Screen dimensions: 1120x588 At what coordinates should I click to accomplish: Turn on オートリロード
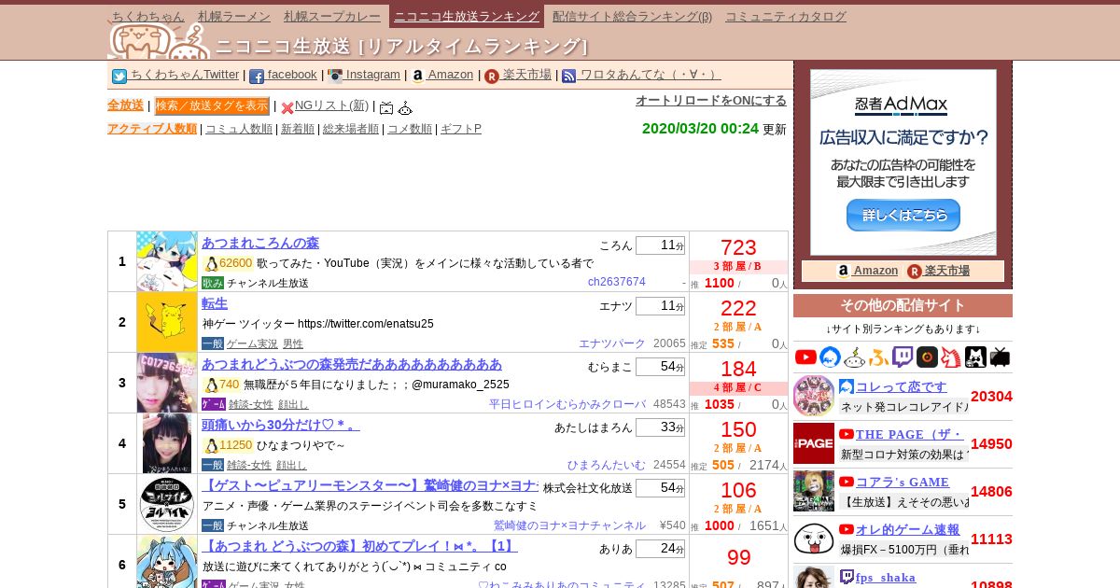click(x=711, y=100)
